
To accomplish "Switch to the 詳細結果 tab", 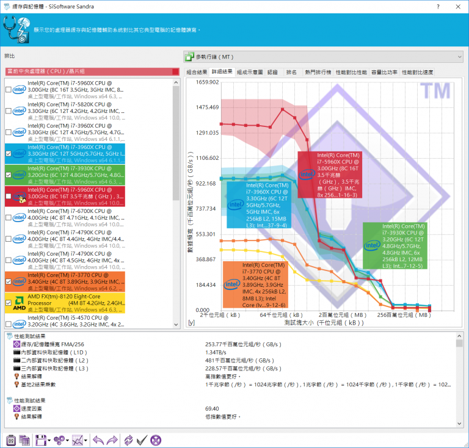I will tap(222, 72).
